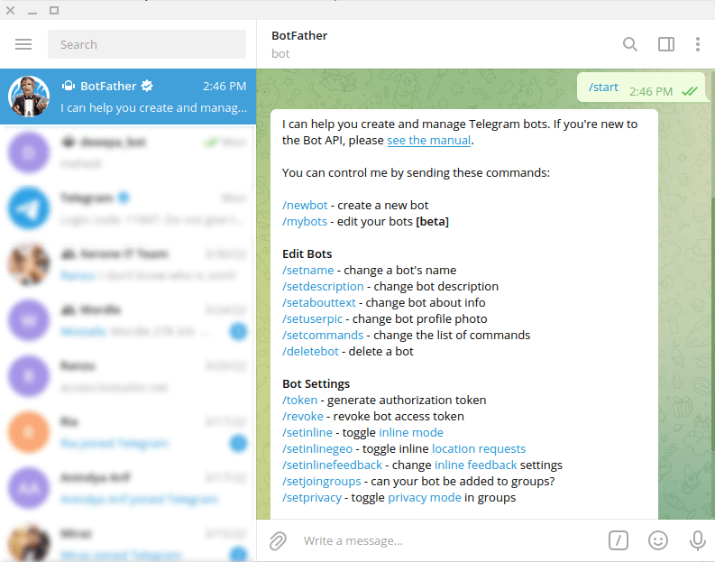This screenshot has width=715, height=562.
Task: Open the 'inline mode' hyperlink
Action: pyautogui.click(x=411, y=432)
